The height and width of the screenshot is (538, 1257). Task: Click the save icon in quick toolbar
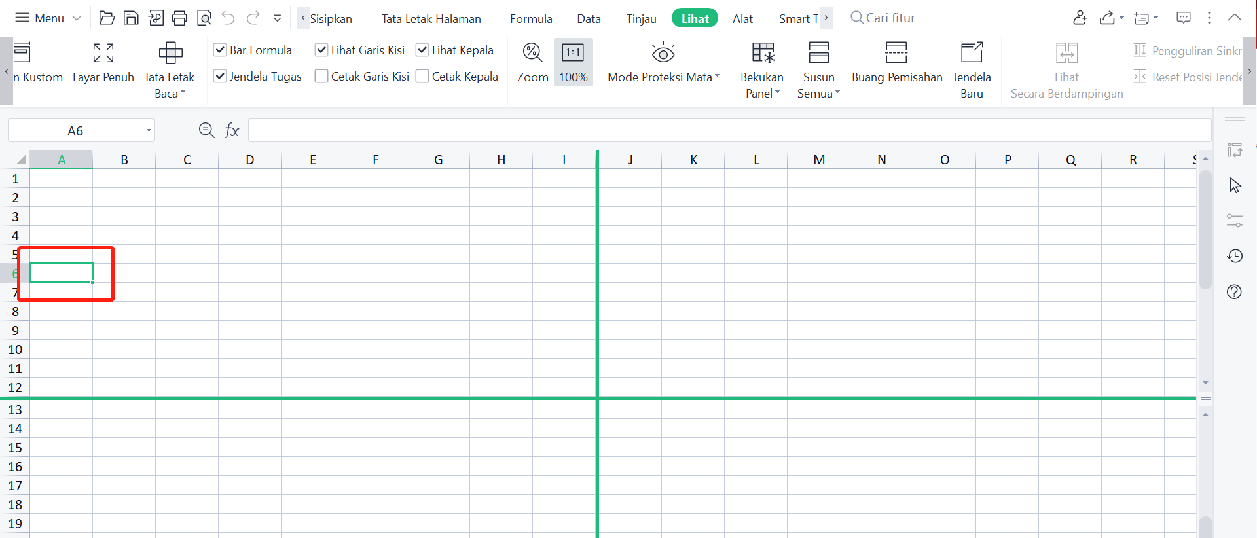coord(131,18)
